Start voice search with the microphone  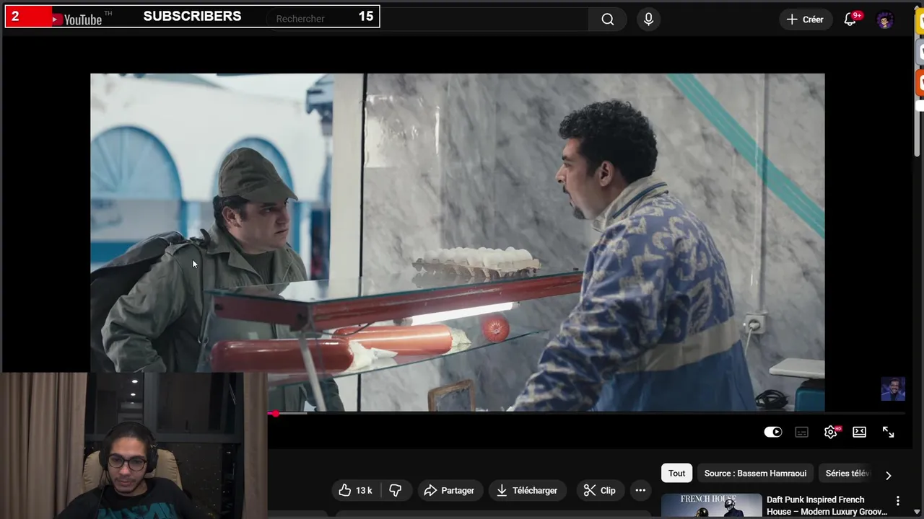point(648,19)
